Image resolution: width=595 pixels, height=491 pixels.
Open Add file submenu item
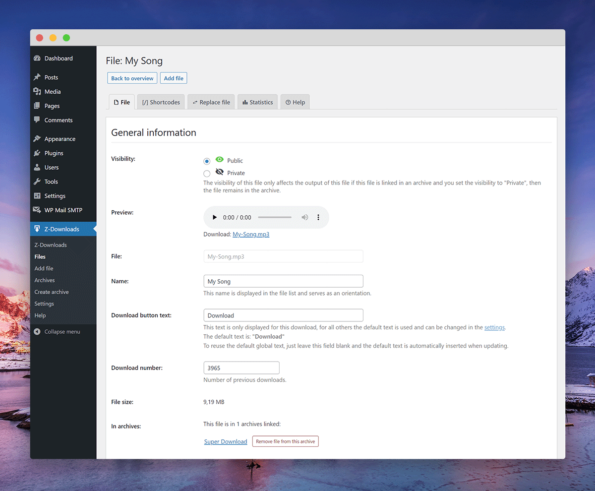pos(44,268)
